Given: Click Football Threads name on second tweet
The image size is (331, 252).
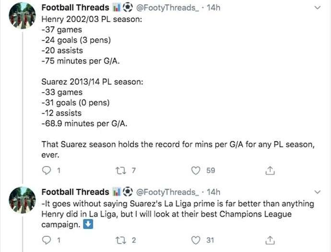Looking at the screenshot, I should click(x=75, y=192).
